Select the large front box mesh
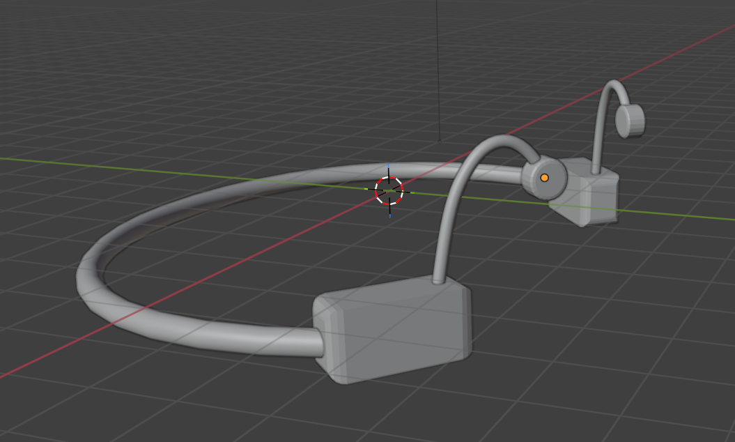The image size is (735, 442). point(394,328)
